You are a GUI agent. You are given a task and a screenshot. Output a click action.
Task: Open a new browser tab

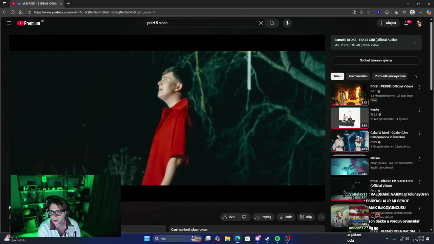(x=68, y=3)
